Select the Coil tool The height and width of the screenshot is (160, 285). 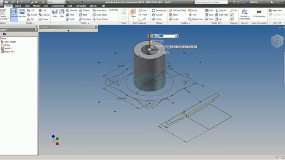click(42, 10)
